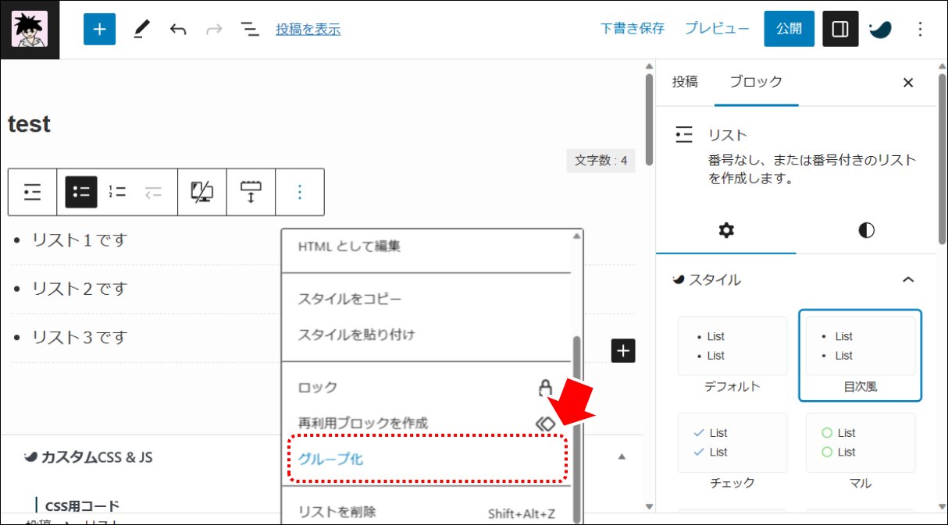Open the SWELL settings icon in the top bar
948x525 pixels.
coord(880,30)
